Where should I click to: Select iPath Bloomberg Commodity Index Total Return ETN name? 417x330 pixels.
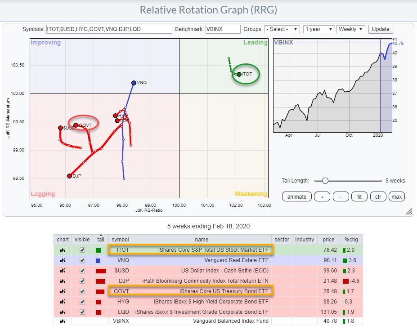point(205,281)
